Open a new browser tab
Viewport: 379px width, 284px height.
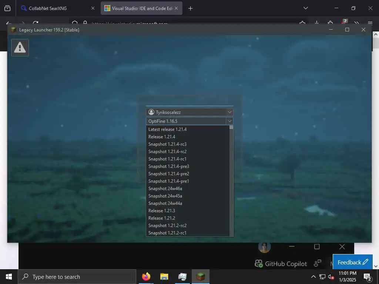tap(191, 9)
